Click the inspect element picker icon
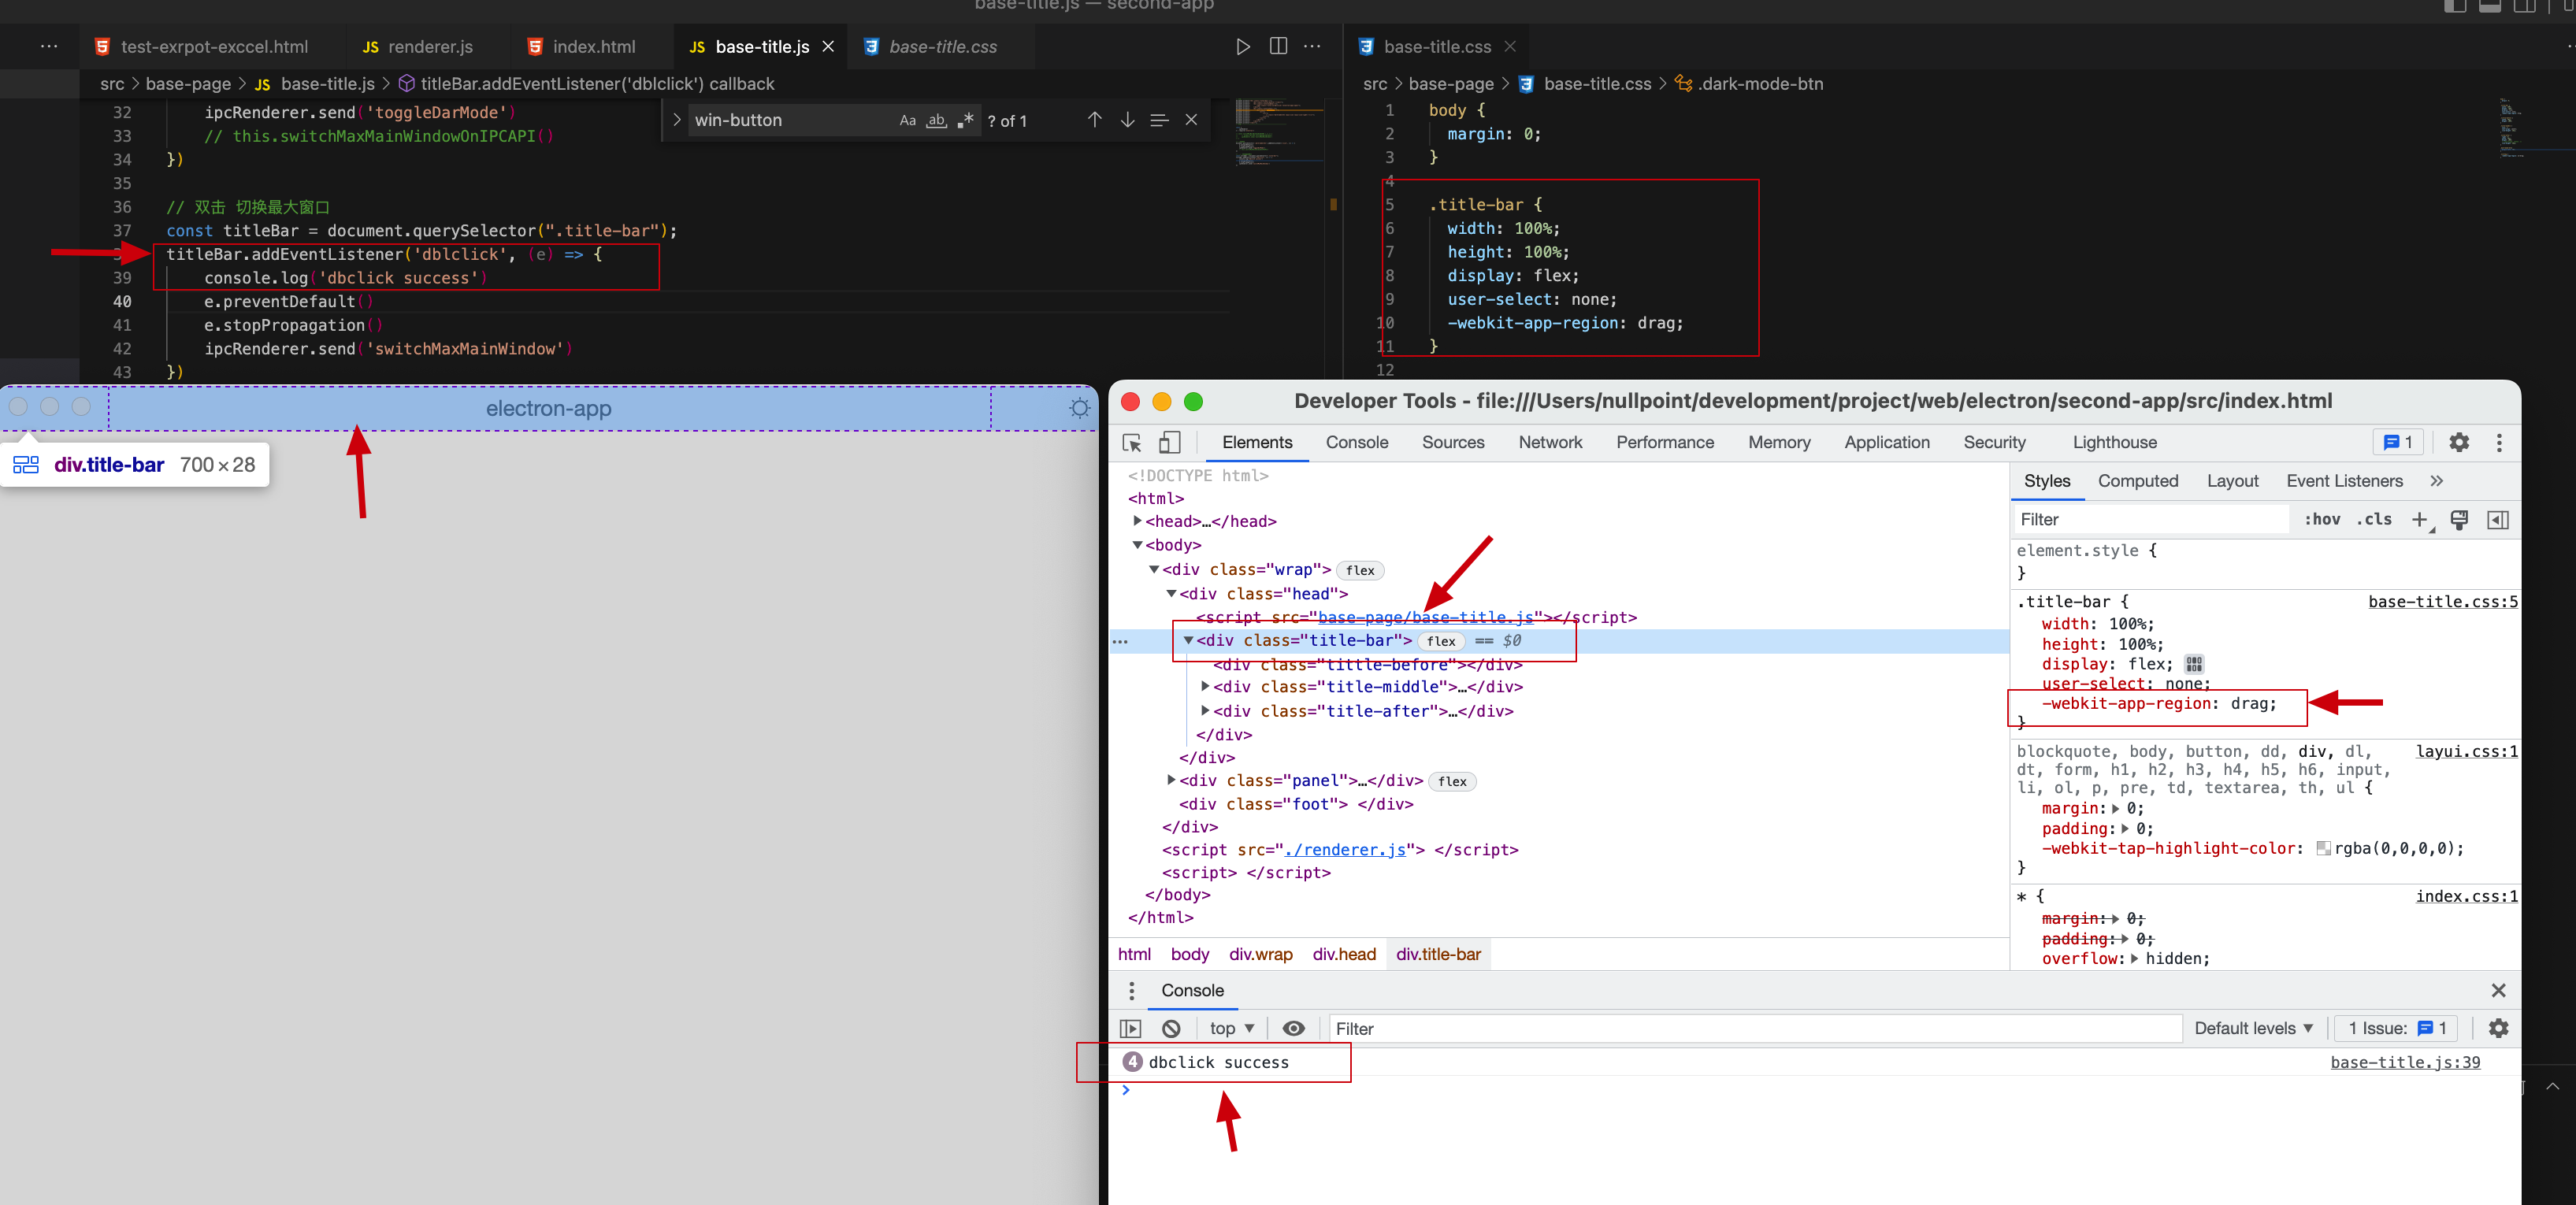 click(x=1132, y=443)
